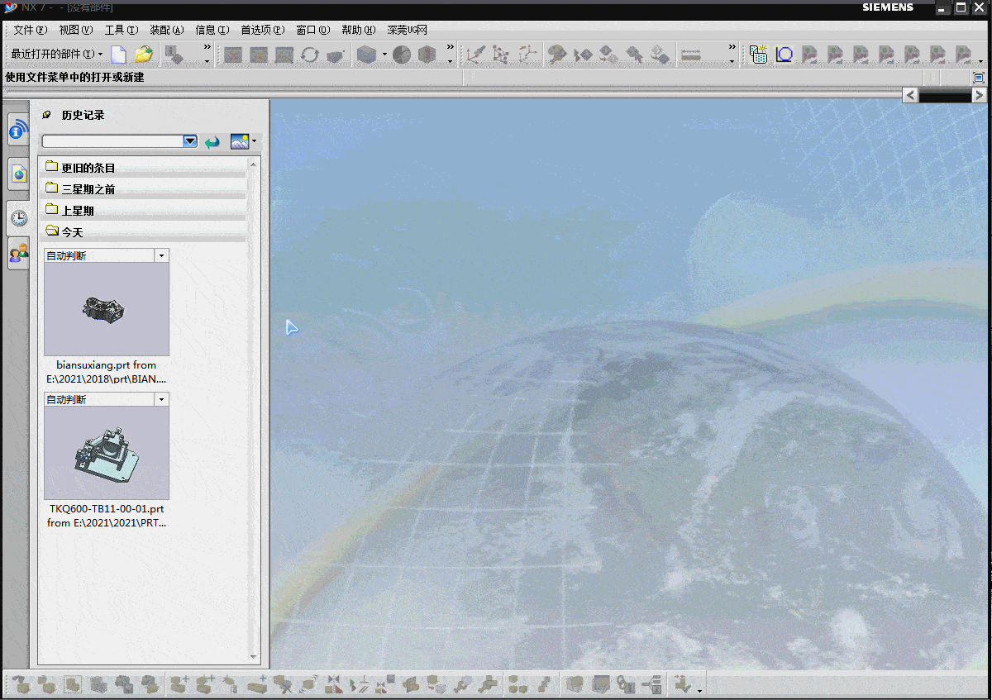Click the green refresh arrow in history panel

tap(212, 141)
